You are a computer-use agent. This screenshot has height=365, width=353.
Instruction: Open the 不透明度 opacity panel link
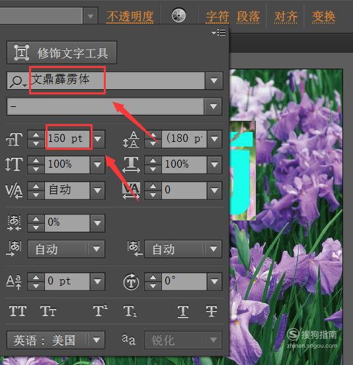point(130,17)
